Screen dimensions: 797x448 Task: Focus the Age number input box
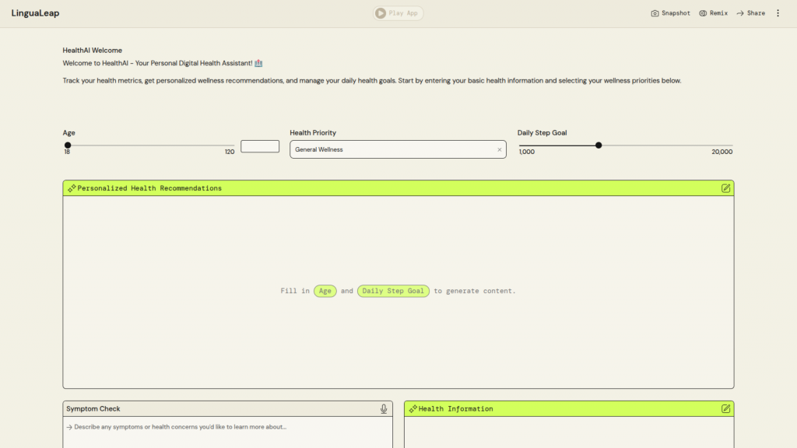[260, 146]
